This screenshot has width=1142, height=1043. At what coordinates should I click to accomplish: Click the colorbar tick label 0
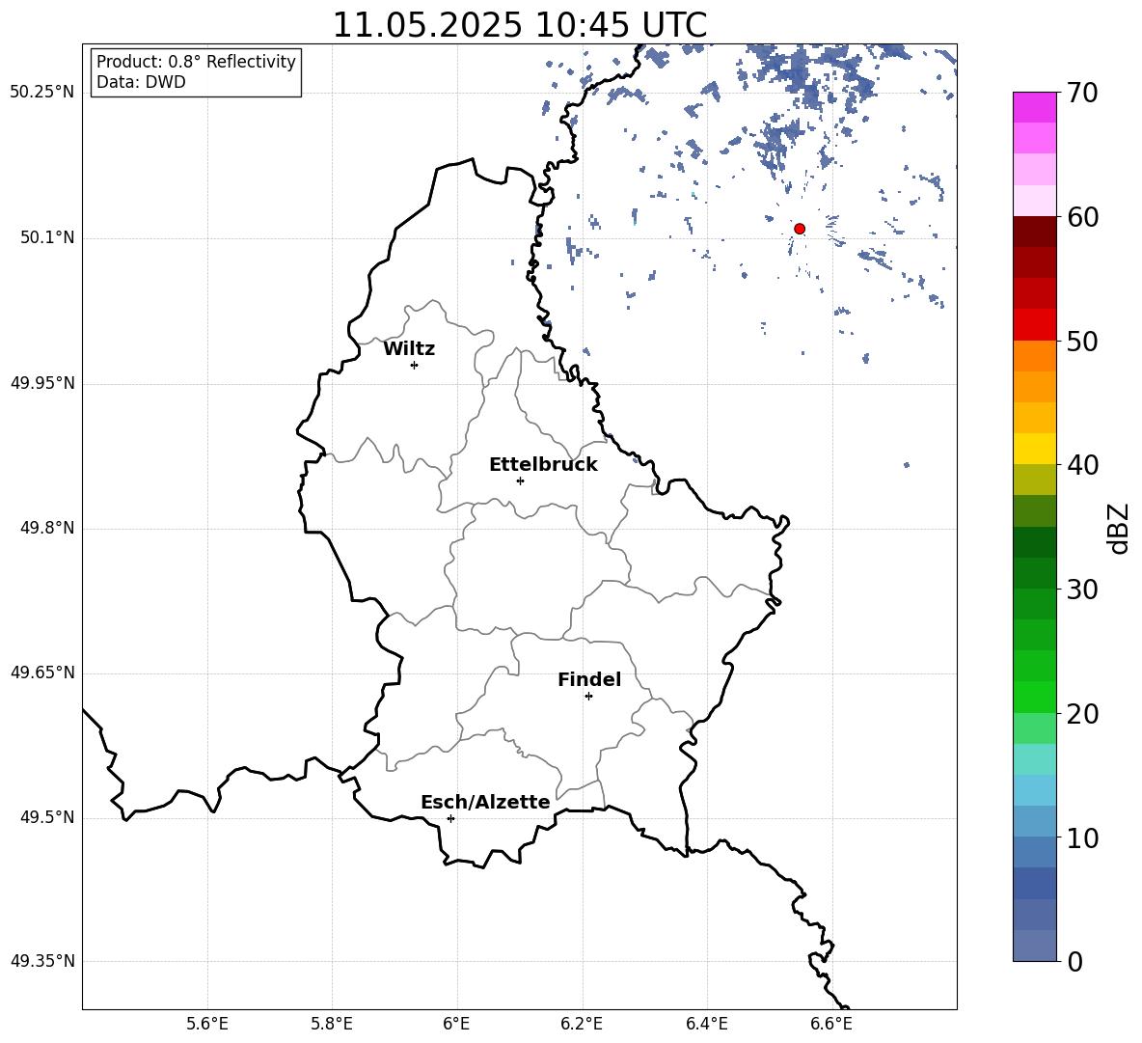[1075, 961]
